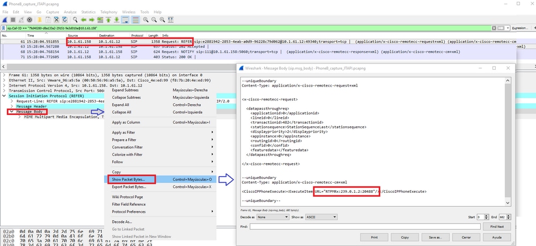This screenshot has height=246, width=536.
Task: Collapse the Message Body node
Action: [12, 112]
